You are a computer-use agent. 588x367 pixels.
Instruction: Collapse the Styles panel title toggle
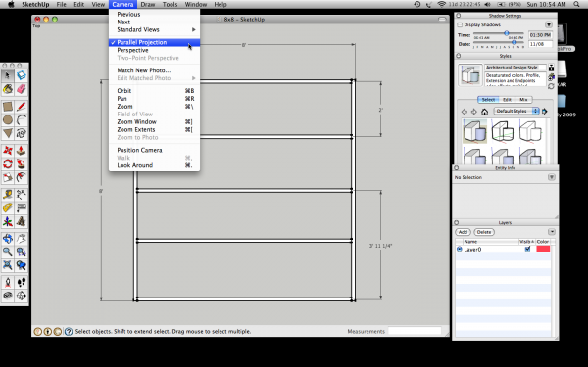pos(458,56)
